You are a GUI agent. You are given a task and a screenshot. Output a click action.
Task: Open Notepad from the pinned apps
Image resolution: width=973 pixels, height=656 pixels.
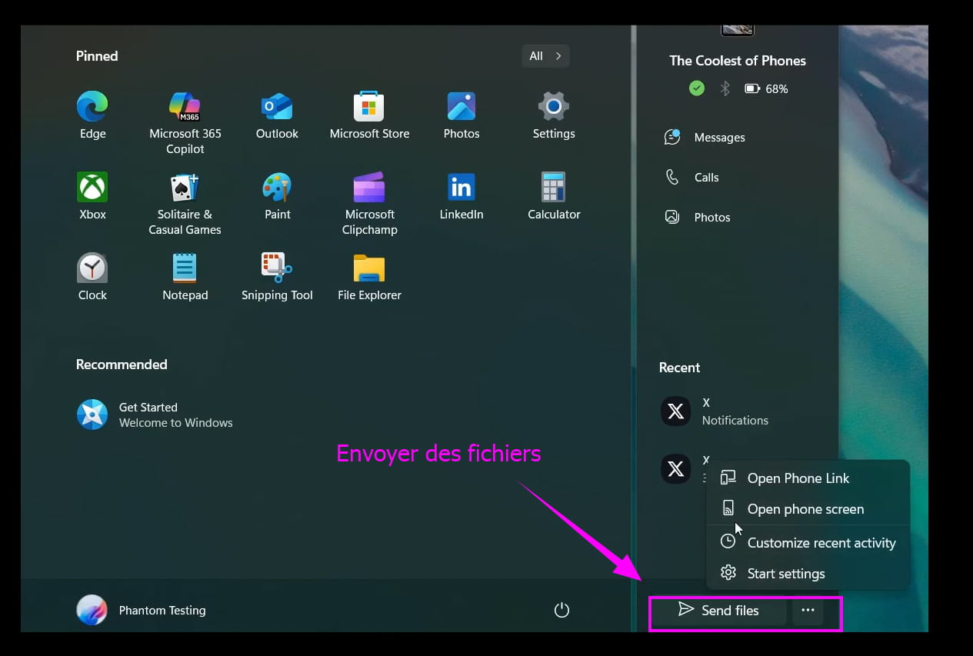185,277
